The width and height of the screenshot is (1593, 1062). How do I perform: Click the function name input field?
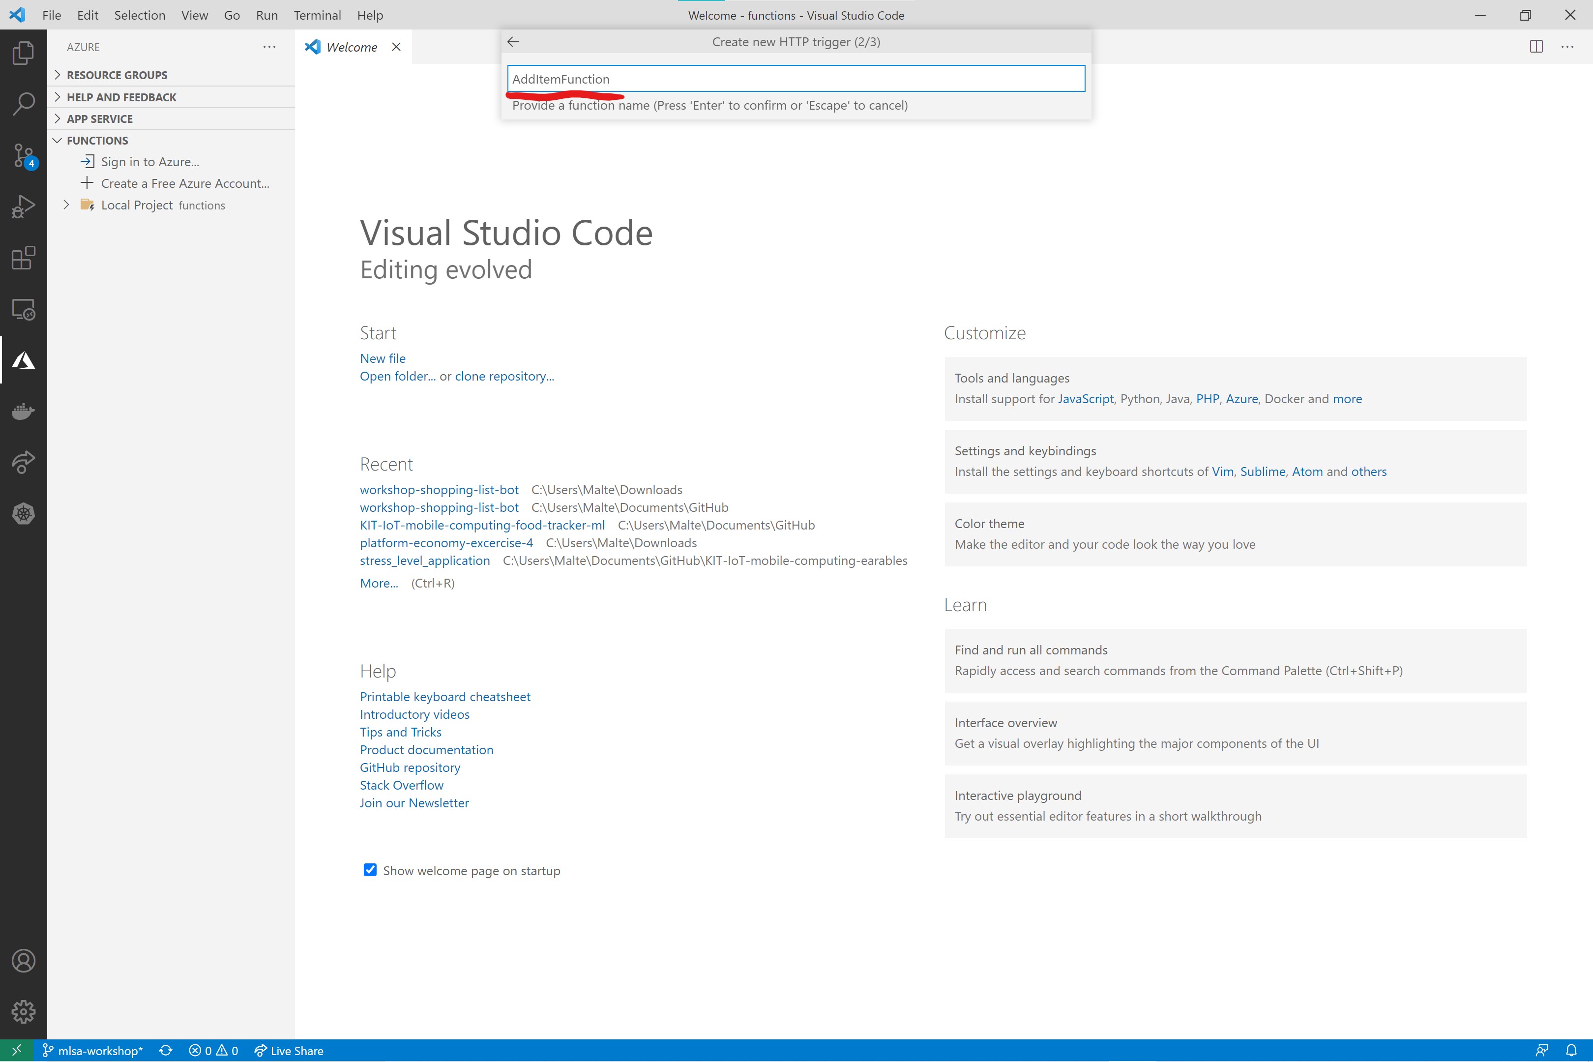[x=795, y=79]
